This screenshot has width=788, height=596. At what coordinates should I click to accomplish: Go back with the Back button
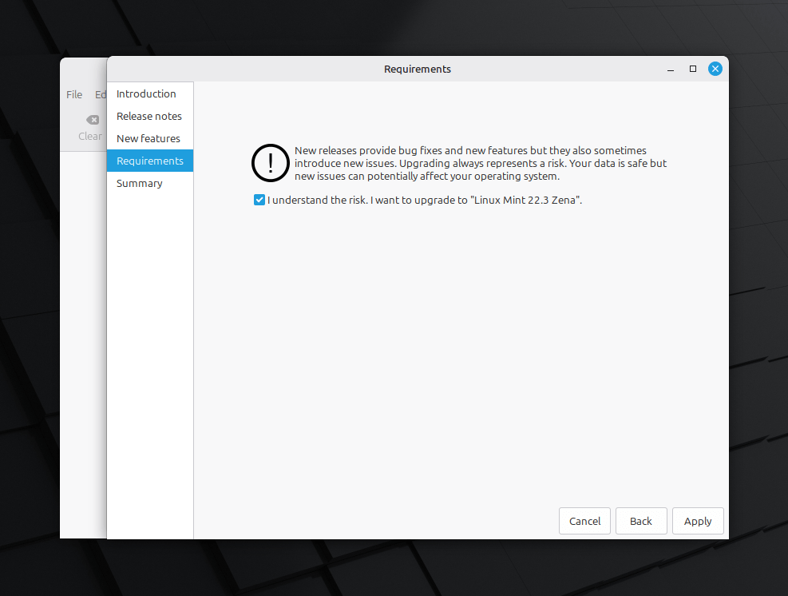tap(641, 521)
